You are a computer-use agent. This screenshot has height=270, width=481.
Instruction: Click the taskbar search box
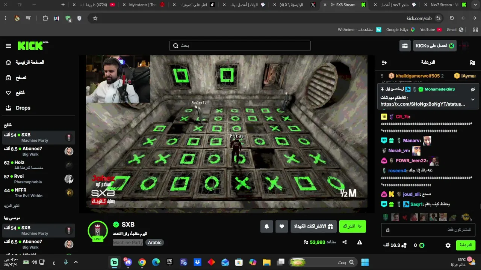[x=323, y=262]
